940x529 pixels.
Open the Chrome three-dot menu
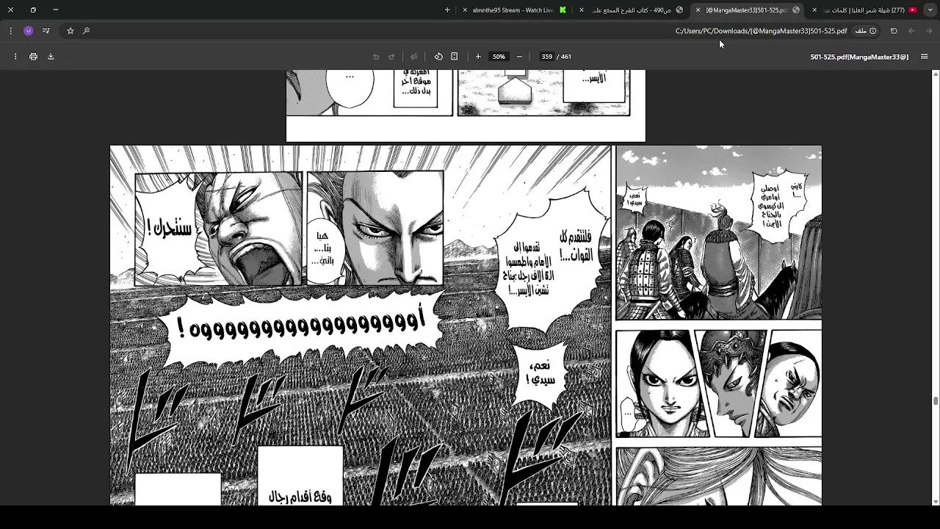point(10,31)
